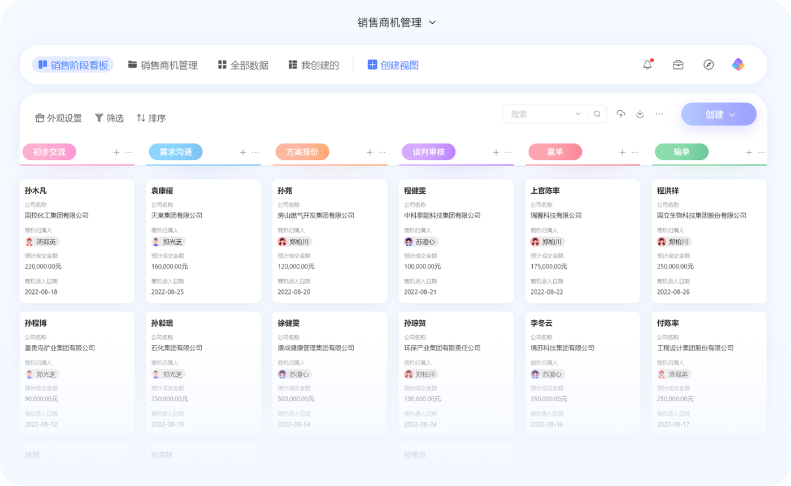Viewport: 791px width, 486px height.
Task: Click the colorful app logo icon
Action: click(738, 64)
